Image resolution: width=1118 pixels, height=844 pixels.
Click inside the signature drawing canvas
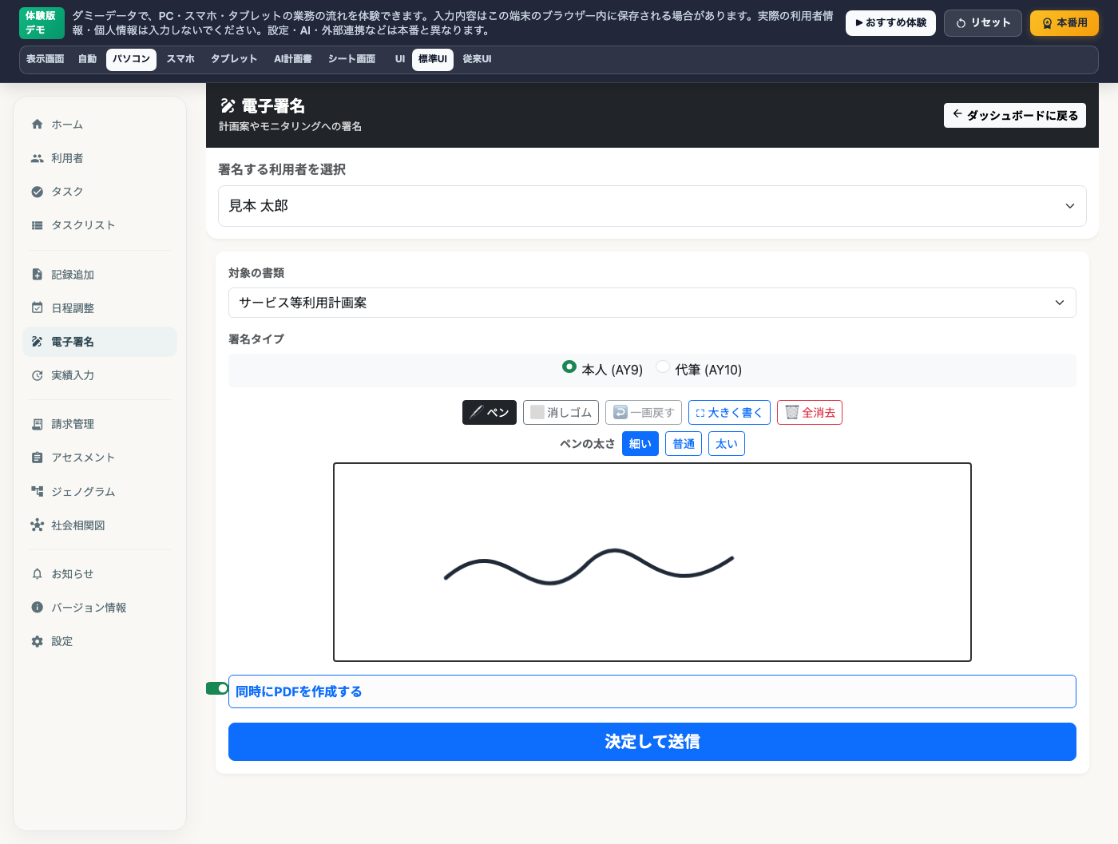click(652, 562)
